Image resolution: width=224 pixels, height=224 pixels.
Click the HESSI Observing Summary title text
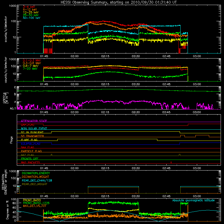tap(119, 3)
